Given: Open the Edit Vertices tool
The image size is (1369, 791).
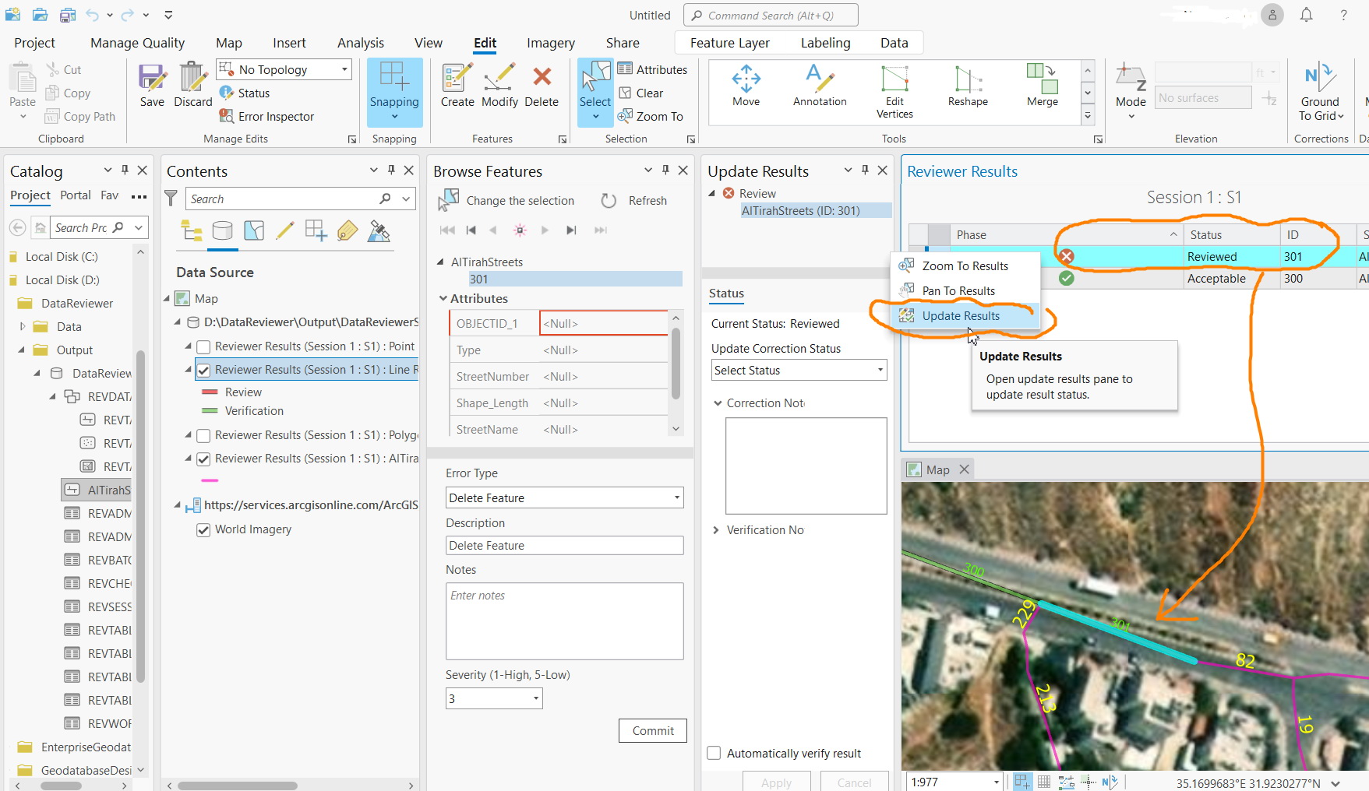Looking at the screenshot, I should (x=894, y=86).
